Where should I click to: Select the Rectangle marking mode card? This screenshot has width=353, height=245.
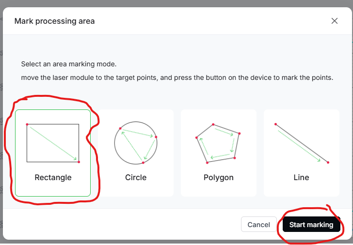[53, 153]
